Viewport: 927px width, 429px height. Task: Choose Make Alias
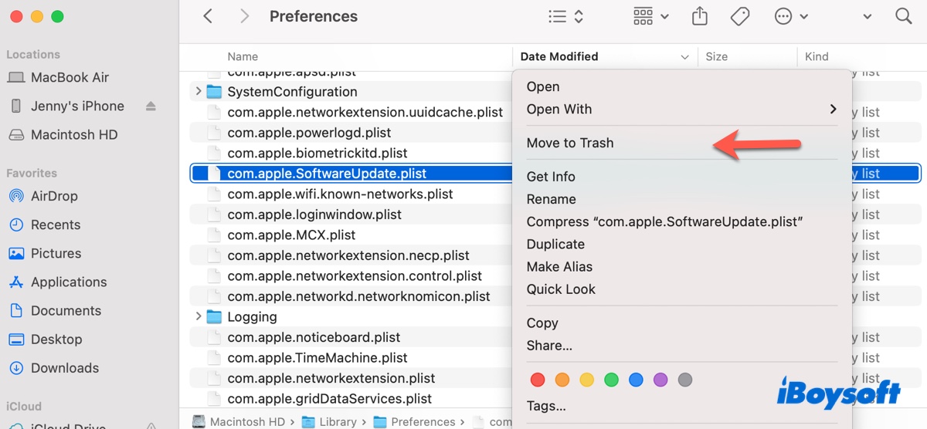point(559,266)
